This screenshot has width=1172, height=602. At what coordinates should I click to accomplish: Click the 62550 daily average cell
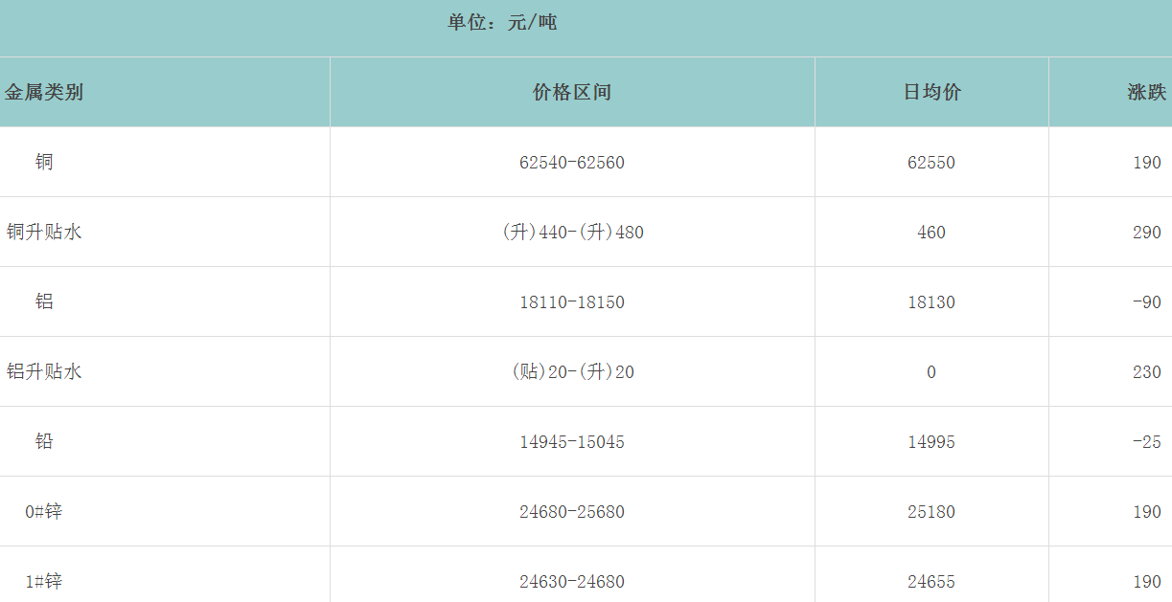tap(931, 163)
